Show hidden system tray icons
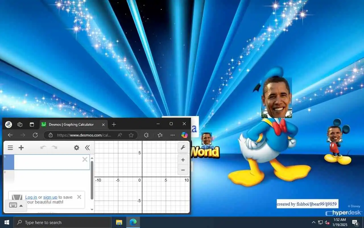The height and width of the screenshot is (228, 364). point(314,222)
